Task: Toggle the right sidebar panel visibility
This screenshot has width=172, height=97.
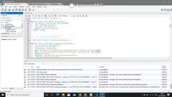Action: click(x=170, y=10)
